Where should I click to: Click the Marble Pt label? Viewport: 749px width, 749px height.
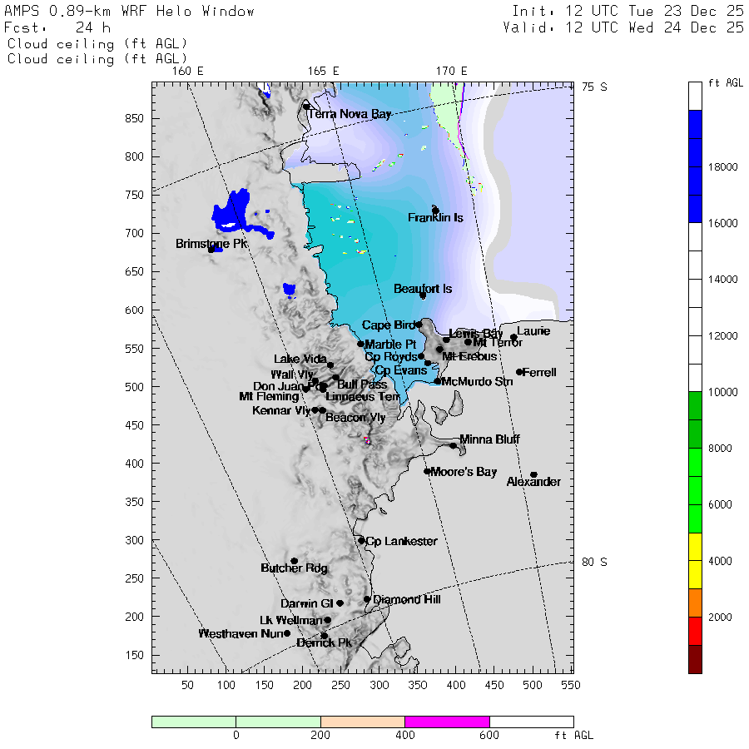pos(390,345)
